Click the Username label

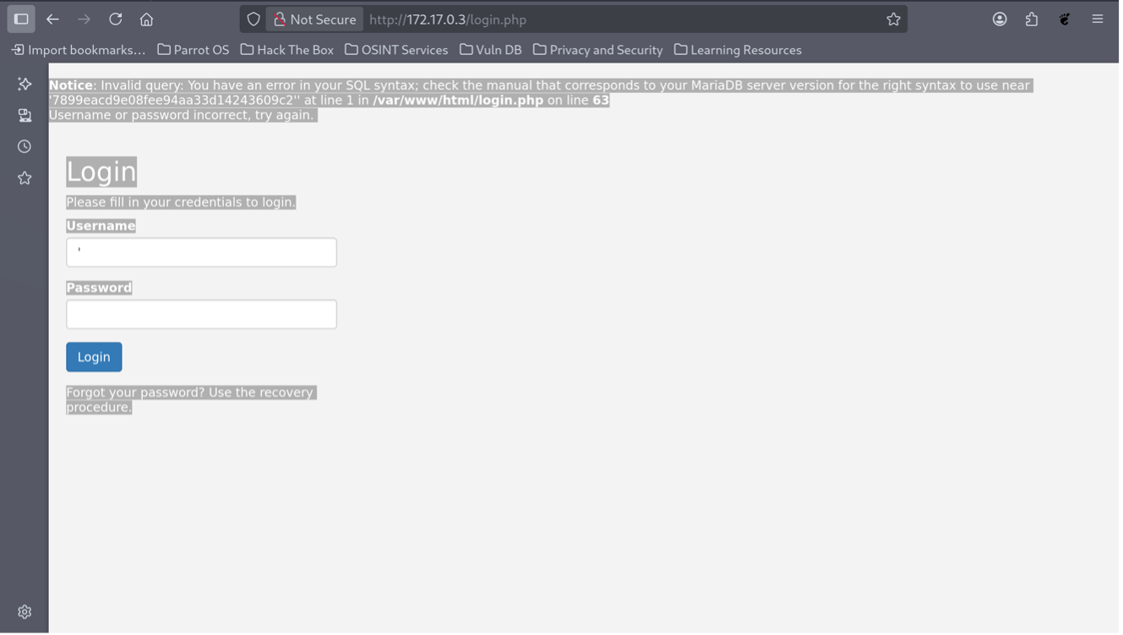click(101, 226)
